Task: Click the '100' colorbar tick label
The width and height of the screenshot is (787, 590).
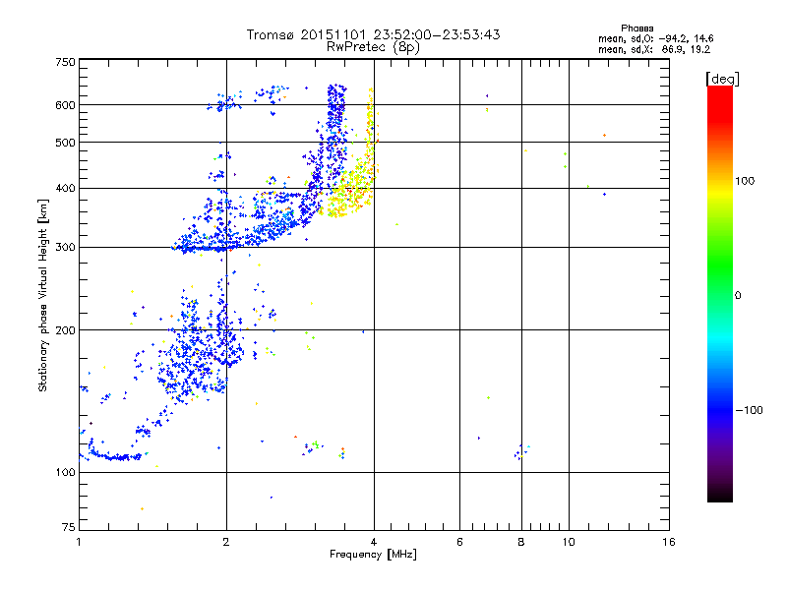Action: [745, 181]
